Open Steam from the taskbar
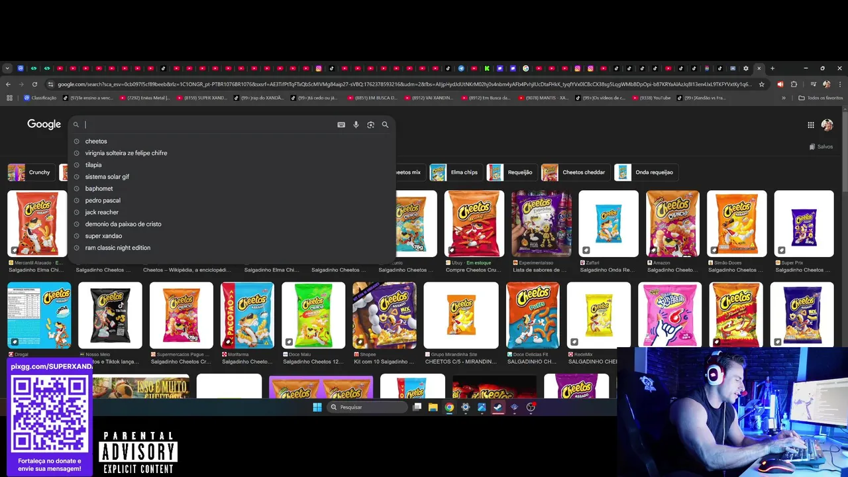 coord(498,407)
